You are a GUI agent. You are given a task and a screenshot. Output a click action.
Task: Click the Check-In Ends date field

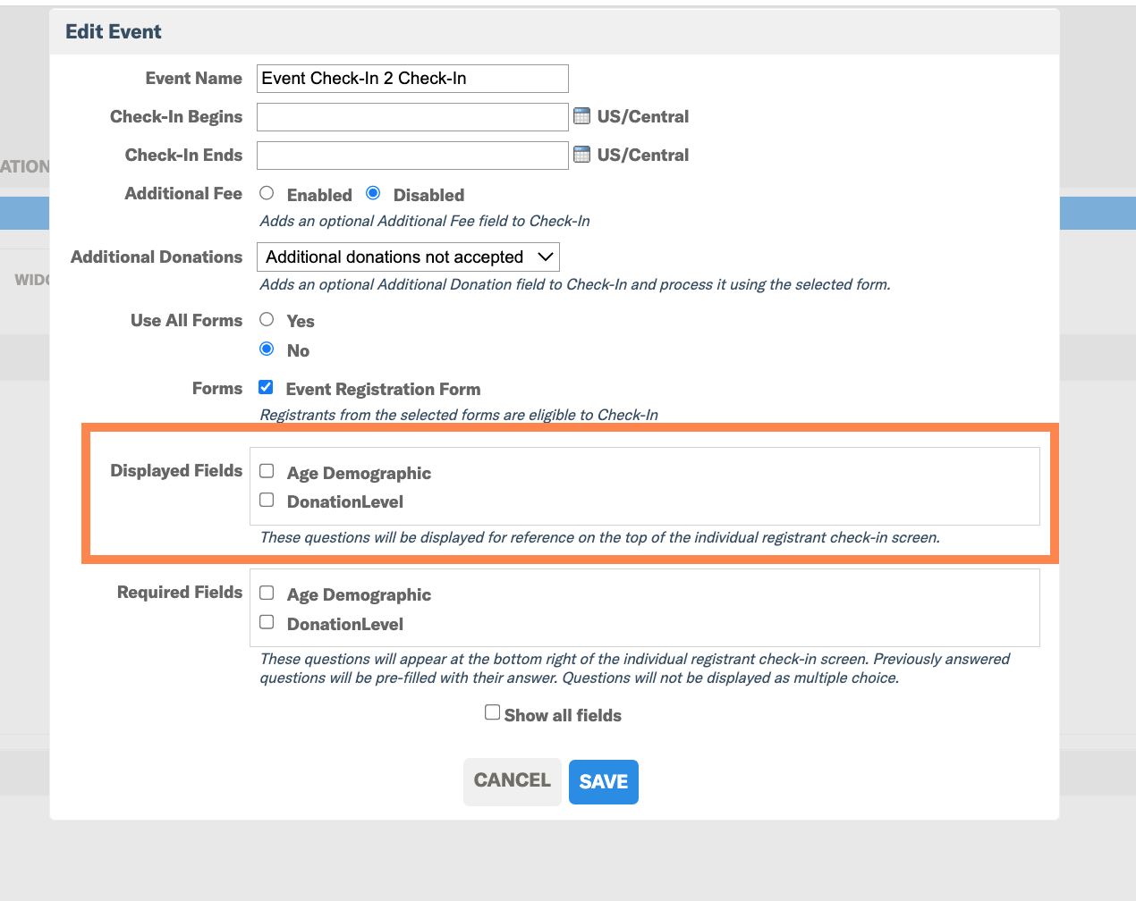coord(412,156)
